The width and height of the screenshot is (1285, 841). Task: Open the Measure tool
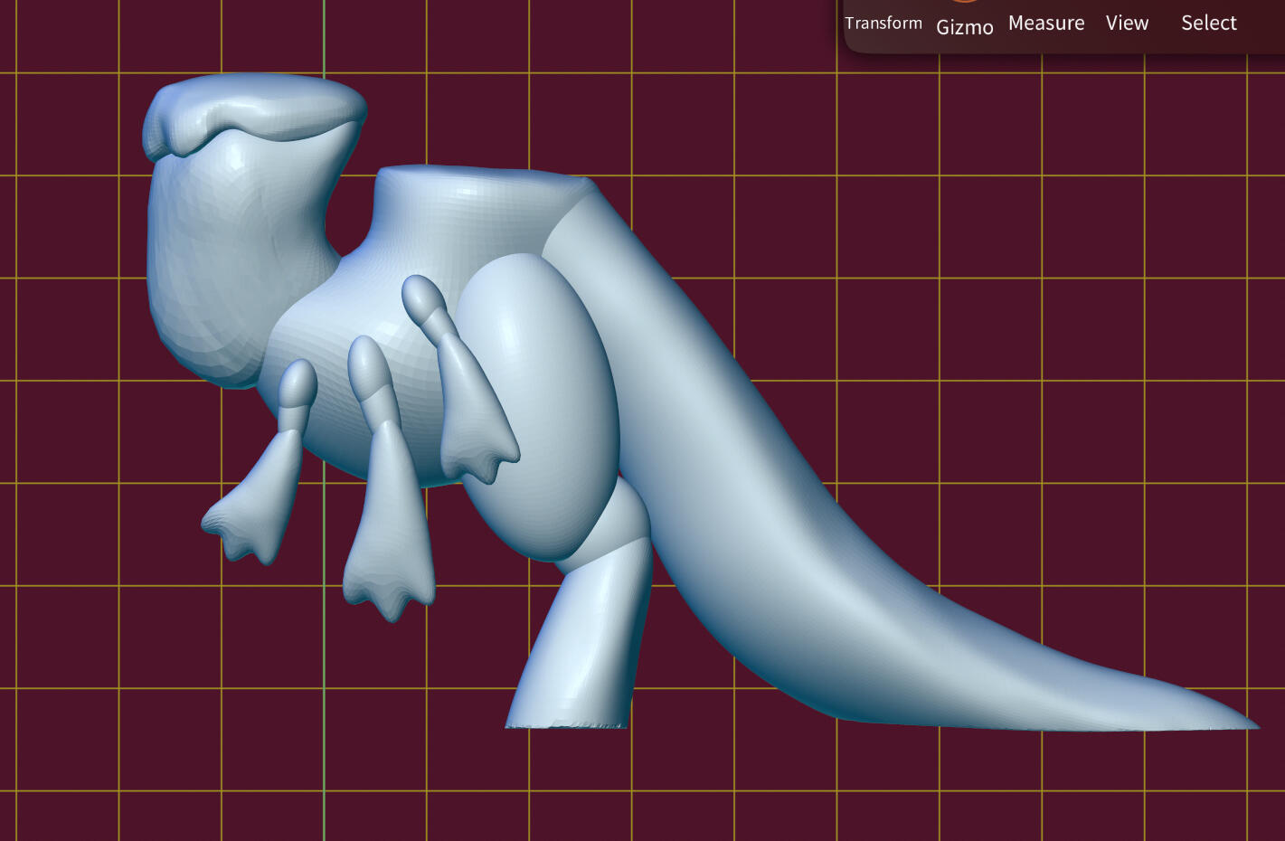pos(1045,24)
